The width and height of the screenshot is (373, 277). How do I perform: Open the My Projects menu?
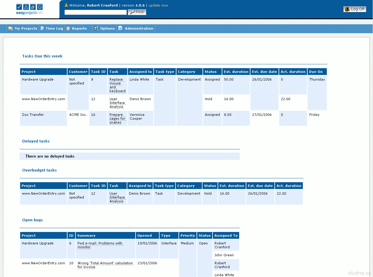click(23, 28)
